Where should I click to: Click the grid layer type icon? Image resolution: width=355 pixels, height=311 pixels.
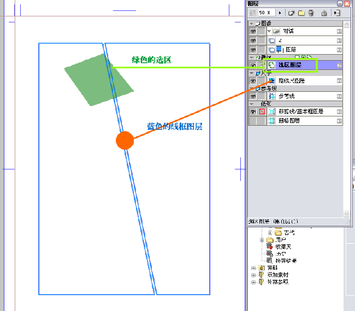tap(271, 121)
